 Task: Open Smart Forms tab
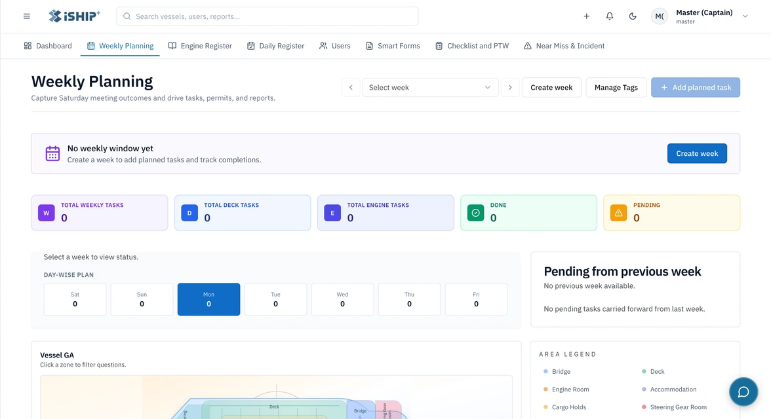pos(392,46)
